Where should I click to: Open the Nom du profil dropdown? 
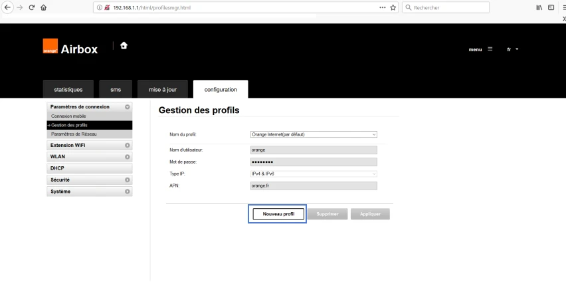314,134
